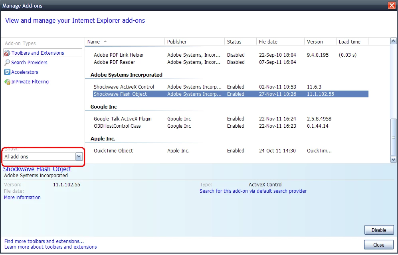Select the Shockwave Flash Object row
Viewport: 398px width, 255px height.
(230, 94)
